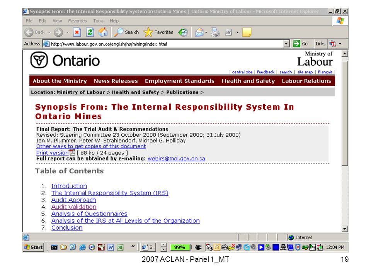The width and height of the screenshot is (371, 278).
Task: Click the Go button
Action: (x=301, y=44)
